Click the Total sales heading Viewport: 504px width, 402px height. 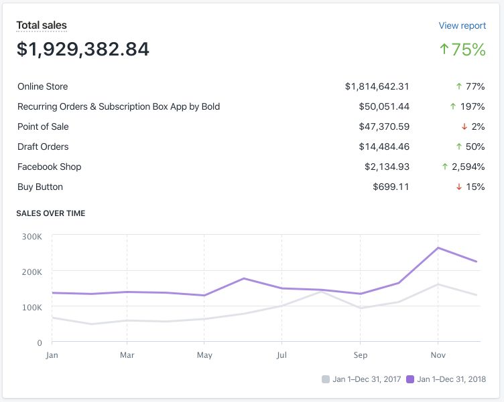click(x=42, y=25)
